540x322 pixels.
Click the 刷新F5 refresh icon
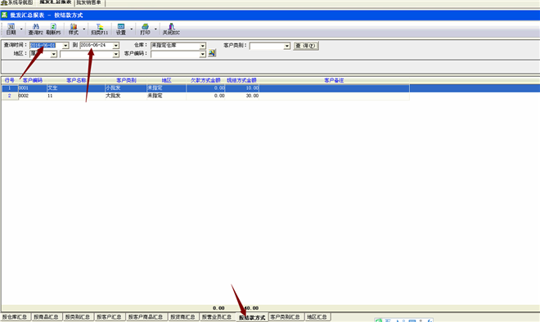pyautogui.click(x=53, y=29)
